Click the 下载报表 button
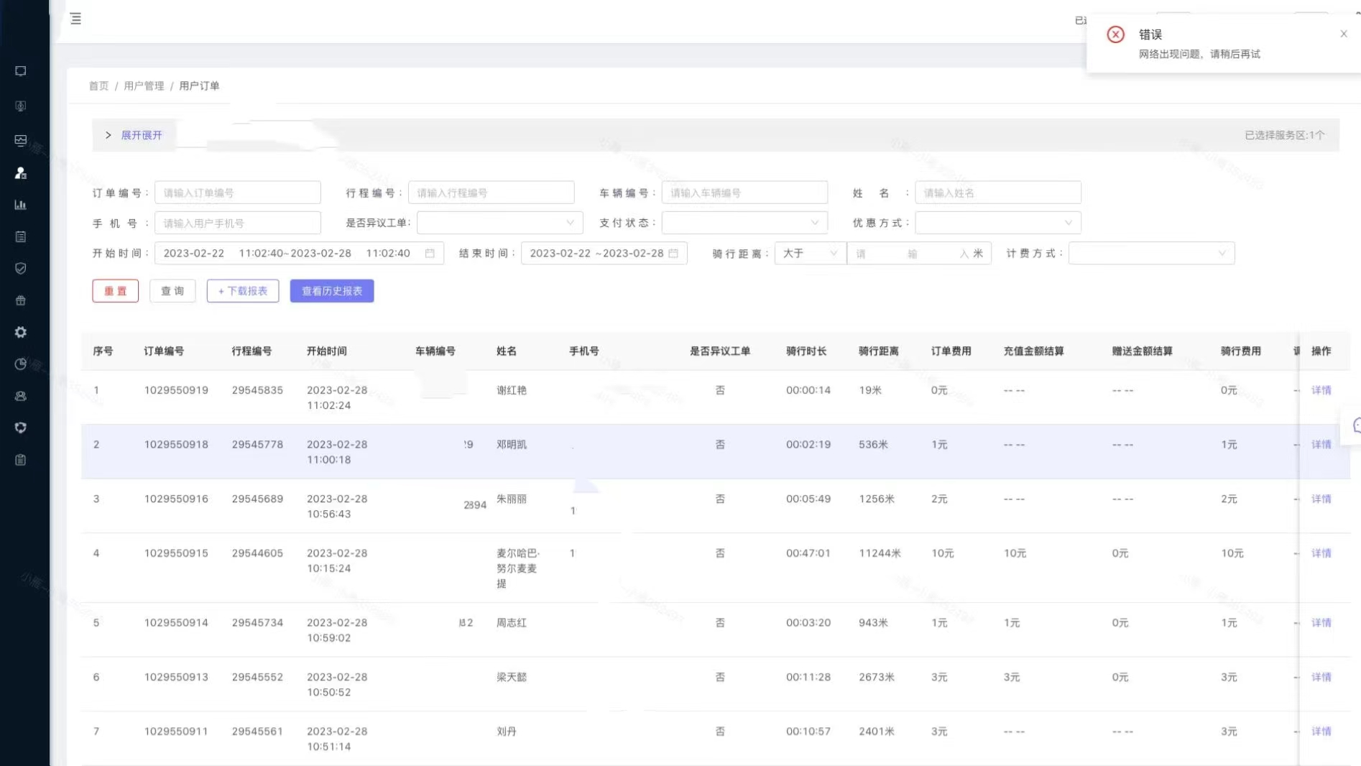 pos(243,291)
